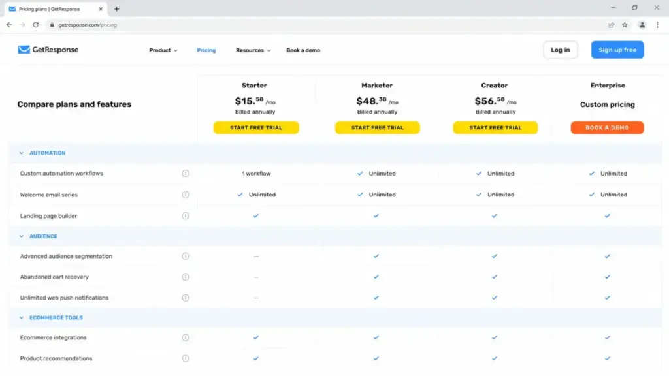Image resolution: width=669 pixels, height=376 pixels.
Task: Open the Product dropdown menu
Action: tap(163, 50)
